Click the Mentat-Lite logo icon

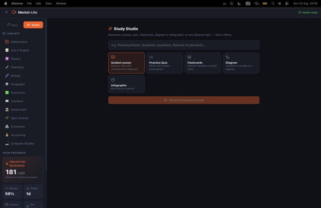14,12
